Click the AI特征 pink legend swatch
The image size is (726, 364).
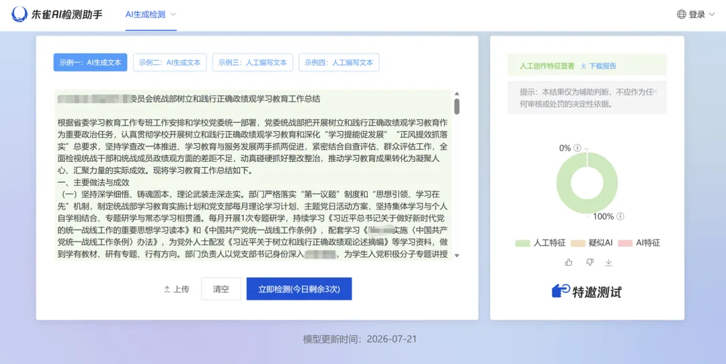pyautogui.click(x=625, y=243)
